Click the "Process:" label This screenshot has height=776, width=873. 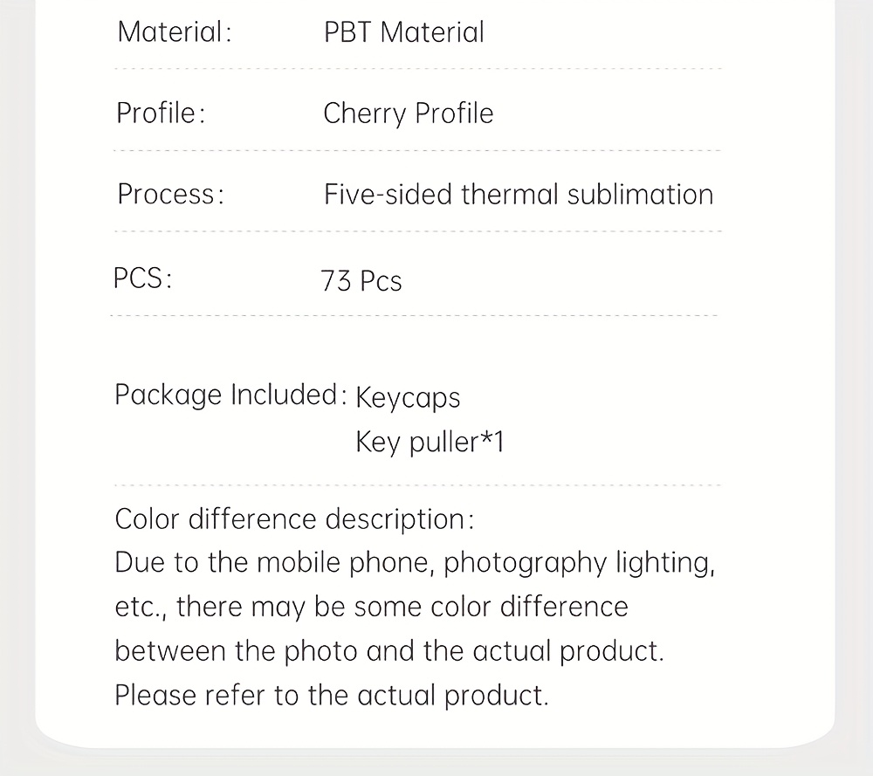[x=170, y=194]
